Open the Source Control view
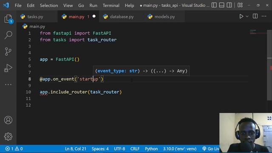 tap(8, 51)
